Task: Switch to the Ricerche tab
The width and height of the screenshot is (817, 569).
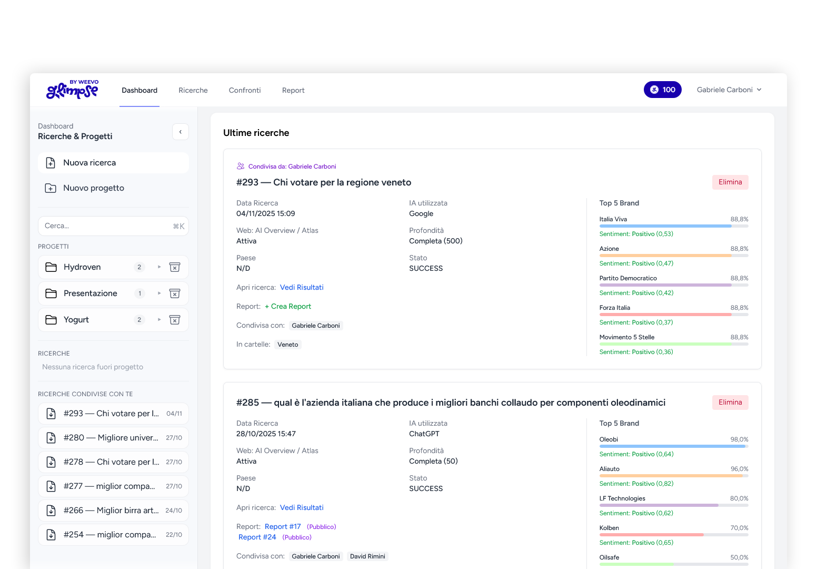Action: [x=193, y=90]
